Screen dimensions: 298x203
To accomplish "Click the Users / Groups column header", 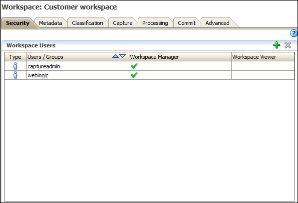I will click(78, 57).
